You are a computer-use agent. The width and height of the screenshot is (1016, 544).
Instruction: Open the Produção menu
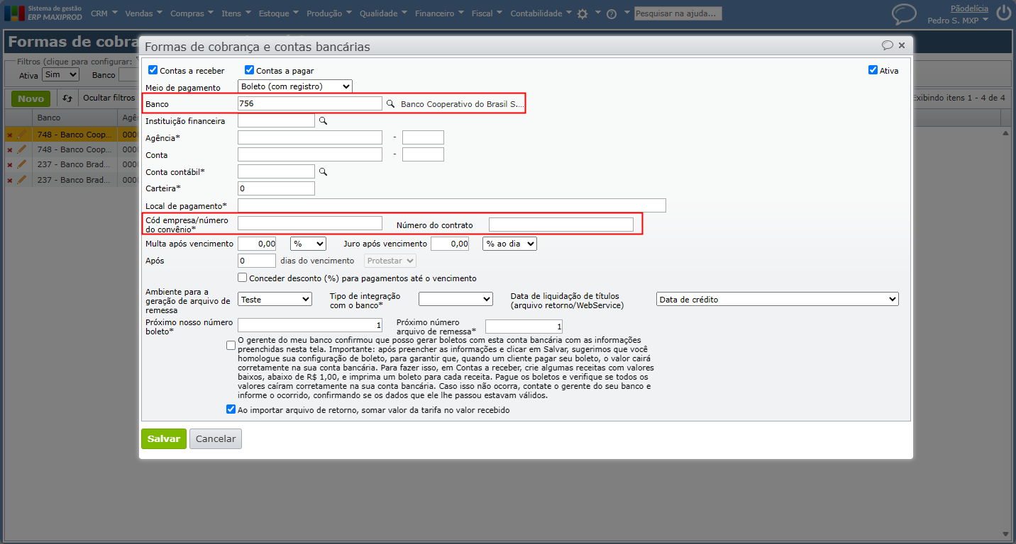pyautogui.click(x=330, y=13)
